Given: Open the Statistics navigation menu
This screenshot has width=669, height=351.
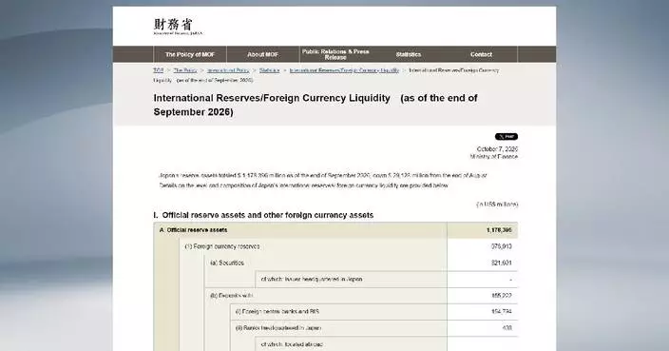Looking at the screenshot, I should pos(409,54).
